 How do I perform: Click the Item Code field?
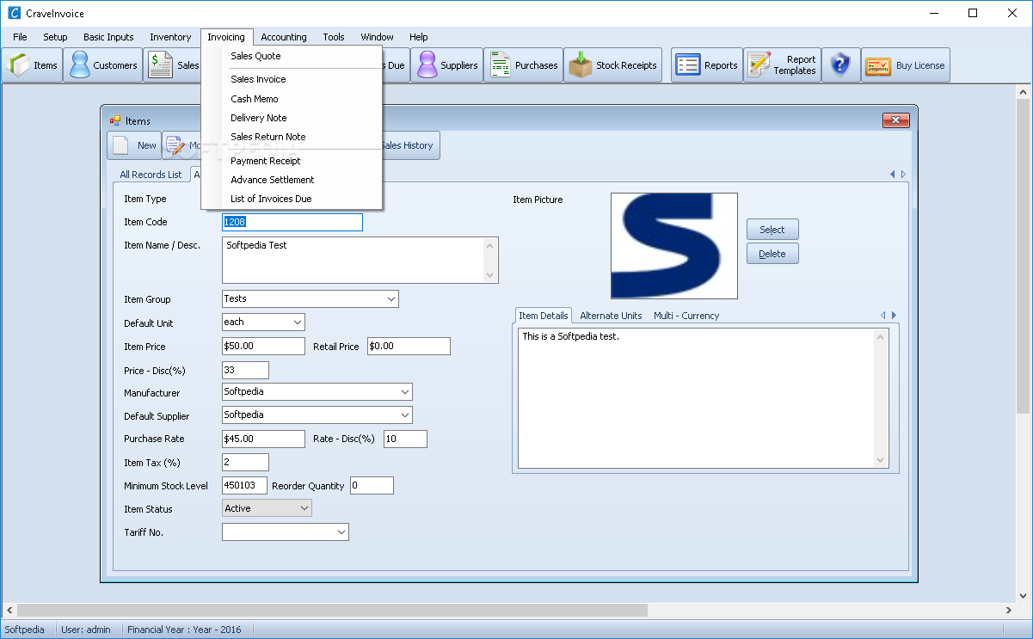(x=292, y=222)
